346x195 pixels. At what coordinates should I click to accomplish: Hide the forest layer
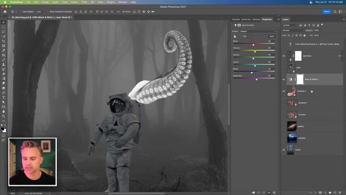(284, 149)
